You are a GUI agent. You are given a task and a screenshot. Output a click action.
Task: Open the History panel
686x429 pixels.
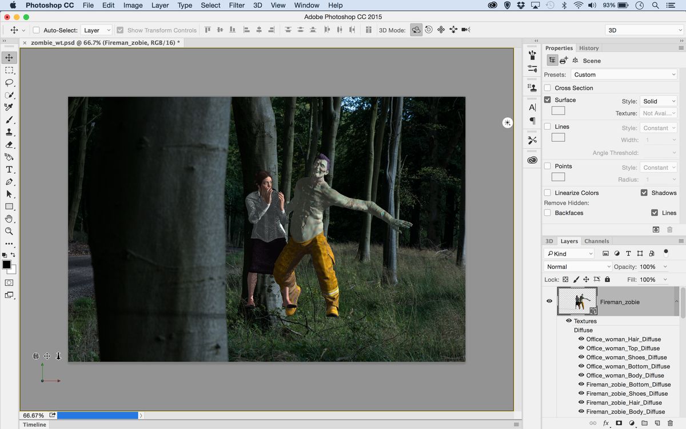click(x=589, y=47)
